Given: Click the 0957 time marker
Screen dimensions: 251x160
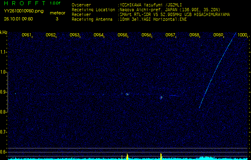Looking at the screenshot, I should (x=170, y=35).
